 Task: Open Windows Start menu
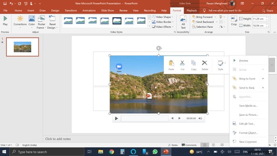point(4,152)
